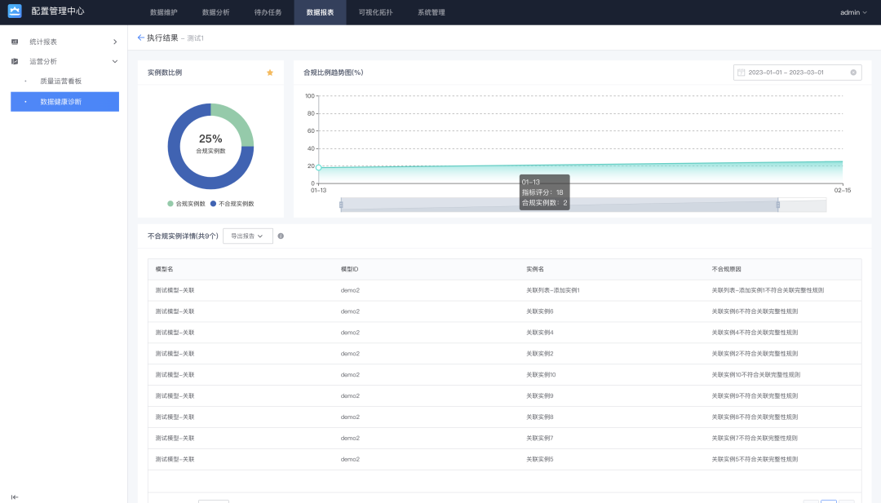
Task: Click instance name 关联实例6
Action: click(x=540, y=311)
